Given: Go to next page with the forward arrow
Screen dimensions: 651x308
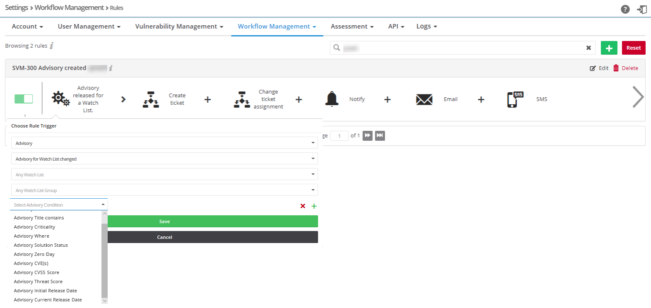Looking at the screenshot, I should pyautogui.click(x=367, y=136).
